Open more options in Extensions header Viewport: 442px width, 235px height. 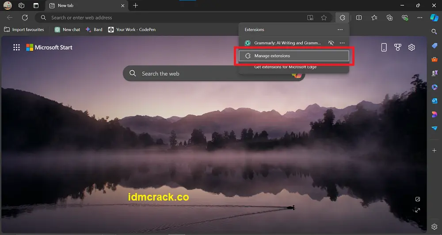(340, 30)
